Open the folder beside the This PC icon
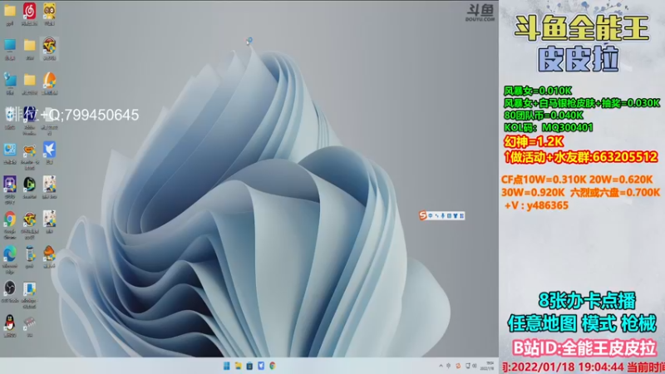 pyautogui.click(x=29, y=47)
